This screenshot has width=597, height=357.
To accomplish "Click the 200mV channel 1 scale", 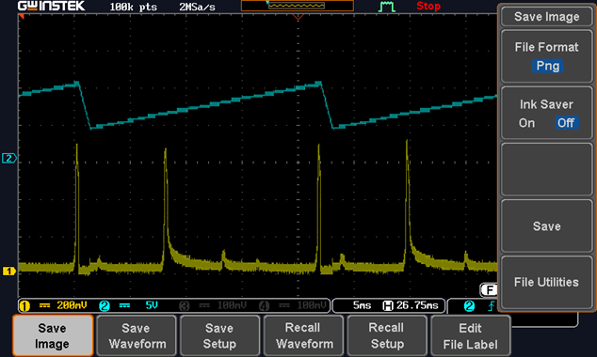I will pyautogui.click(x=72, y=305).
